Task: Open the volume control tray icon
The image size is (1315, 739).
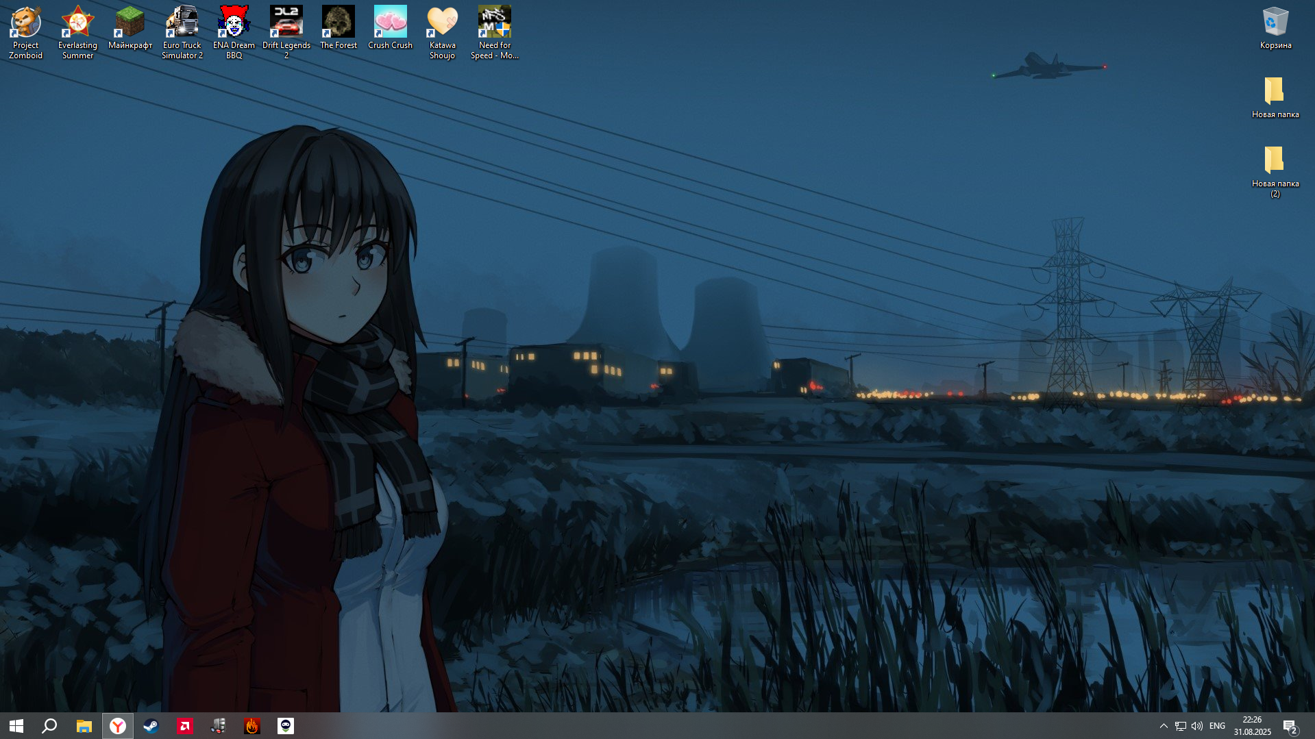Action: 1197,726
